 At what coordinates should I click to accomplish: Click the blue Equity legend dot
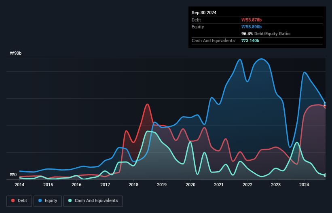click(40, 200)
